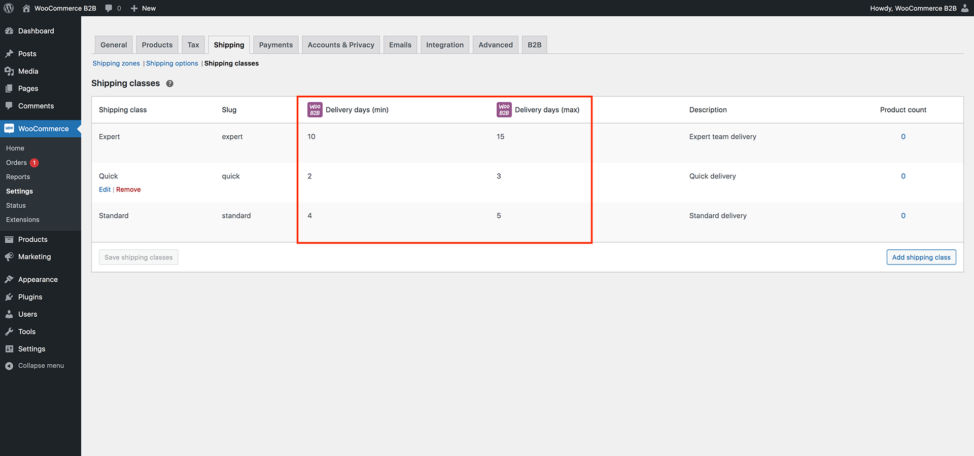The image size is (974, 456).
Task: Select the Shipping tab
Action: (x=229, y=45)
